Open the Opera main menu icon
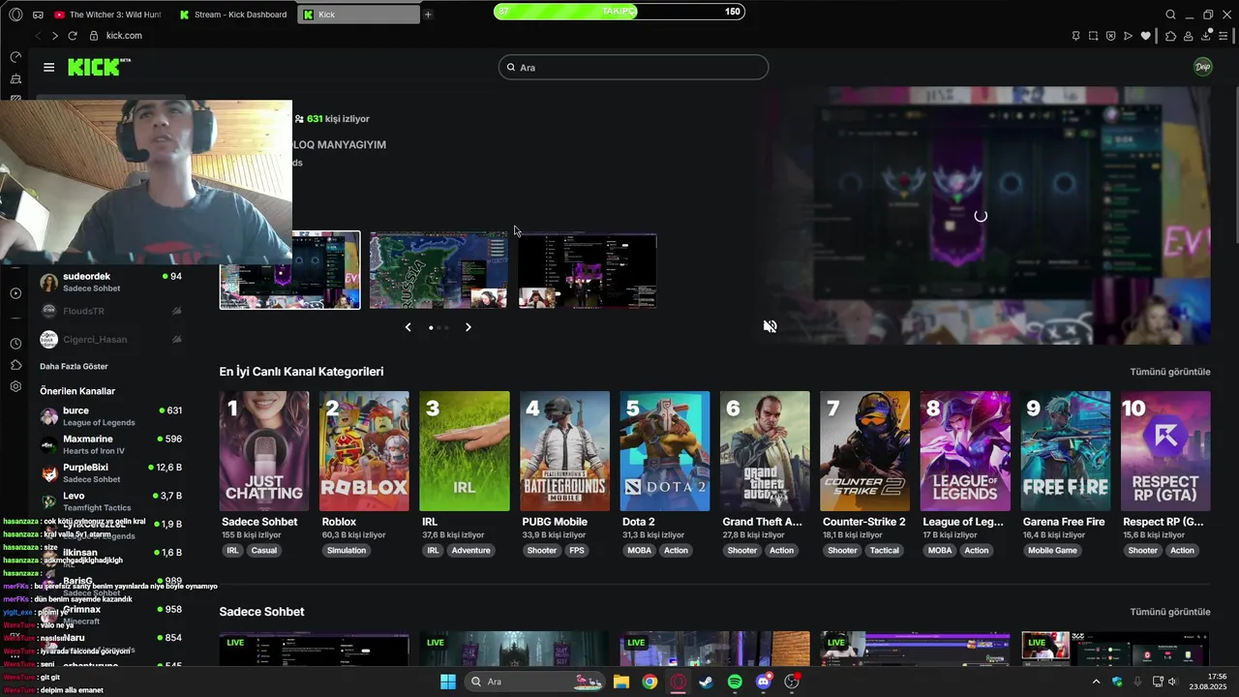Screen dimensions: 1239x697 point(15,15)
